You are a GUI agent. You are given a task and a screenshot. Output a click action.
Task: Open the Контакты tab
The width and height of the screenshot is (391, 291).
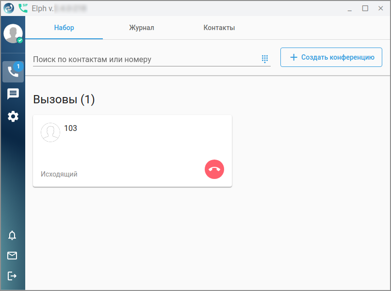(219, 28)
